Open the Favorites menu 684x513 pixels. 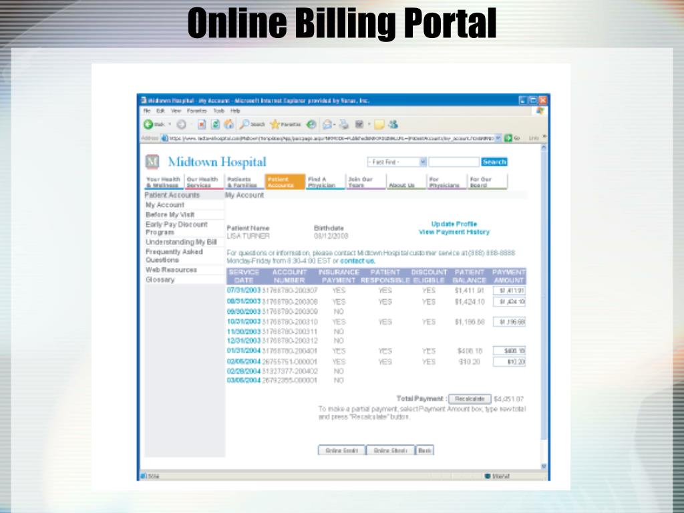tap(197, 111)
